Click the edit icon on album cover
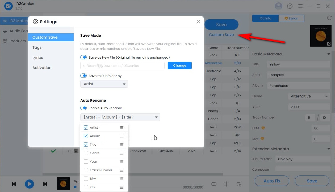The width and height of the screenshot is (335, 192). pos(329,44)
